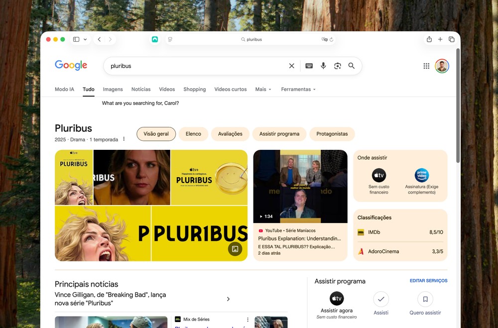The width and height of the screenshot is (498, 328).
Task: Expand the Mais dropdown menu
Action: click(263, 90)
